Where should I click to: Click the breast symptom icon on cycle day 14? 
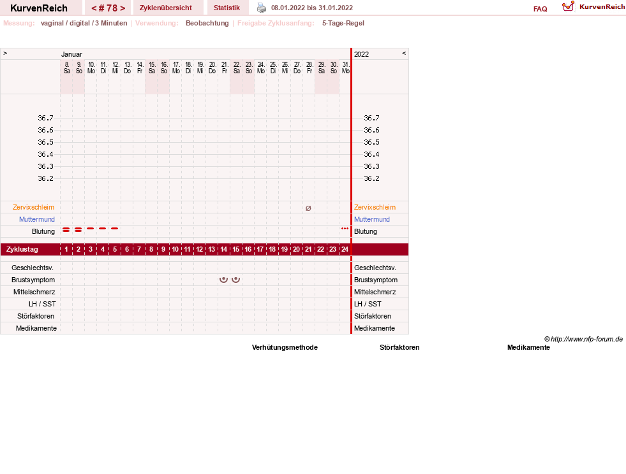tap(223, 280)
